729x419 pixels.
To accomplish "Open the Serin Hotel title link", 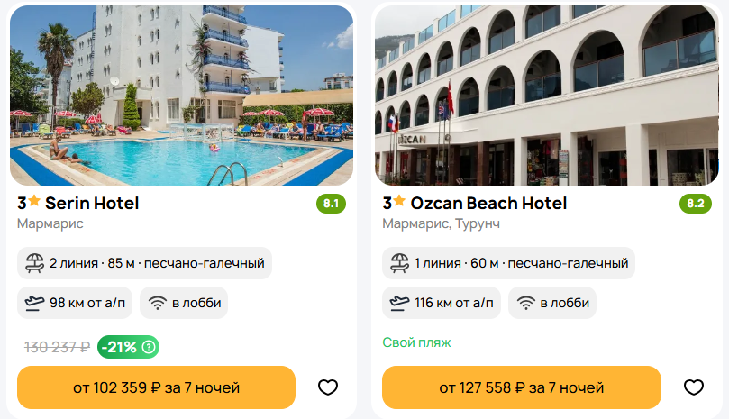I will click(92, 204).
